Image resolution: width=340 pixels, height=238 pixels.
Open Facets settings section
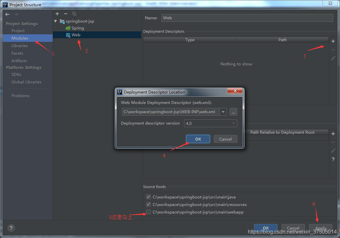click(x=17, y=53)
